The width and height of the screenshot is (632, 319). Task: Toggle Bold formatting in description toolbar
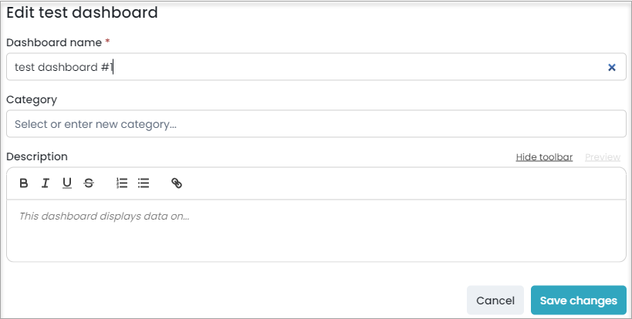tap(24, 183)
